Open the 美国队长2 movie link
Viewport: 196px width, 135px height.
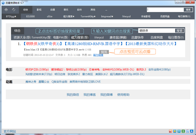[x=101, y=74]
